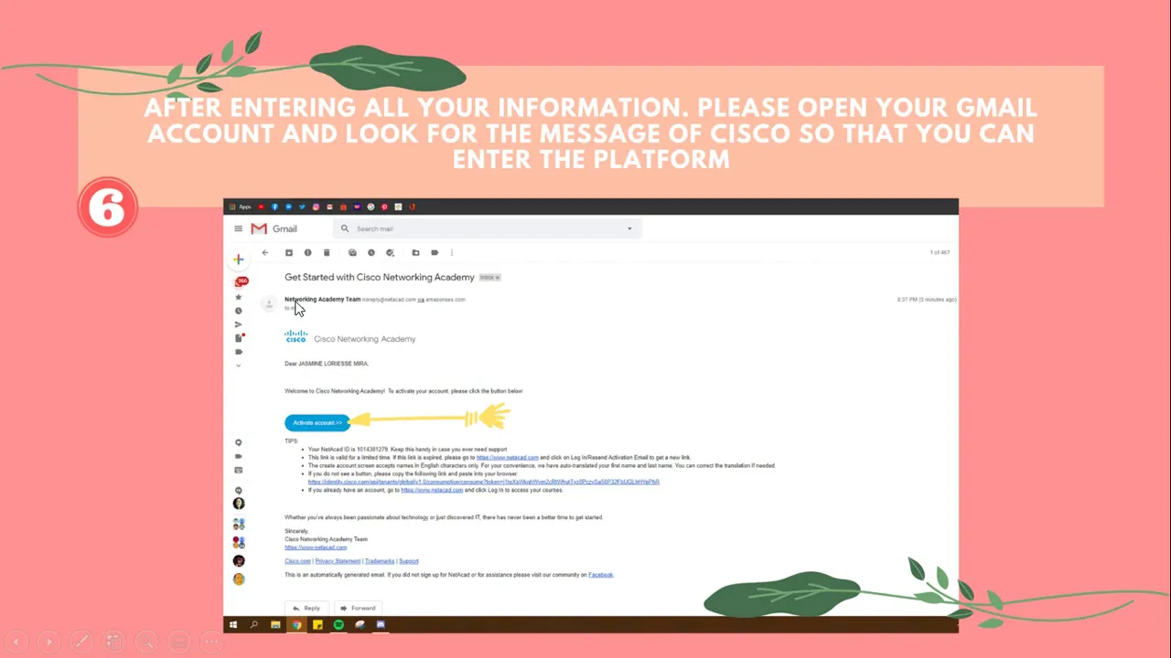Open the Trademarks footer link
This screenshot has width=1171, height=658.
pos(380,561)
